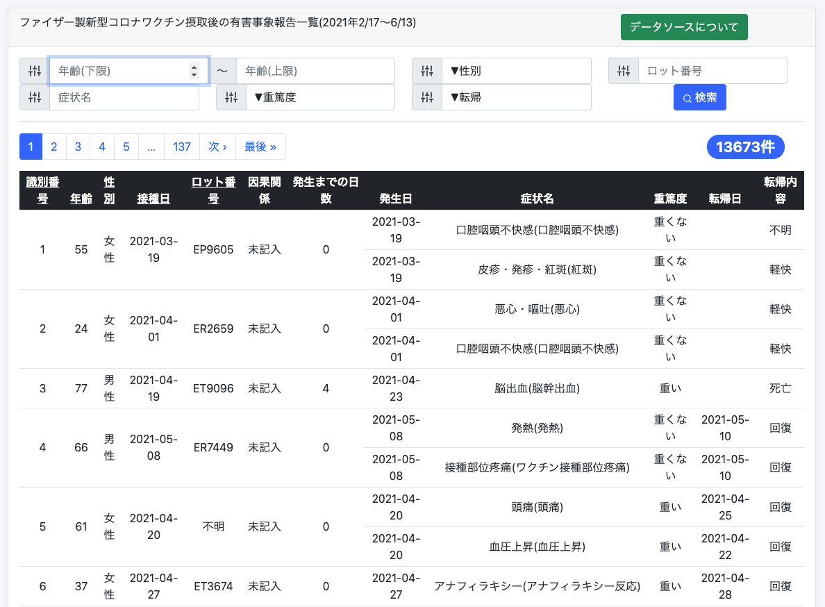
Task: Go to next page with 次 ›
Action: tap(217, 147)
